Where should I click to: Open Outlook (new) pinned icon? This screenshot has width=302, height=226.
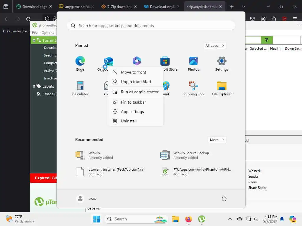(x=108, y=62)
